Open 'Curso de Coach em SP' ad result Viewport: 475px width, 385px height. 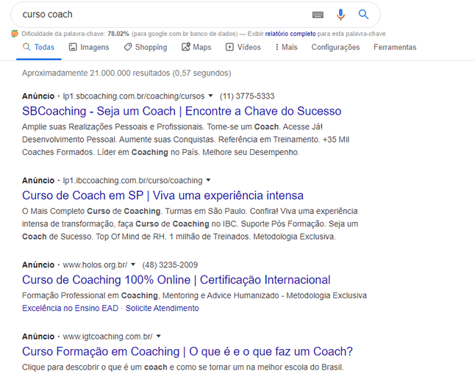click(162, 195)
